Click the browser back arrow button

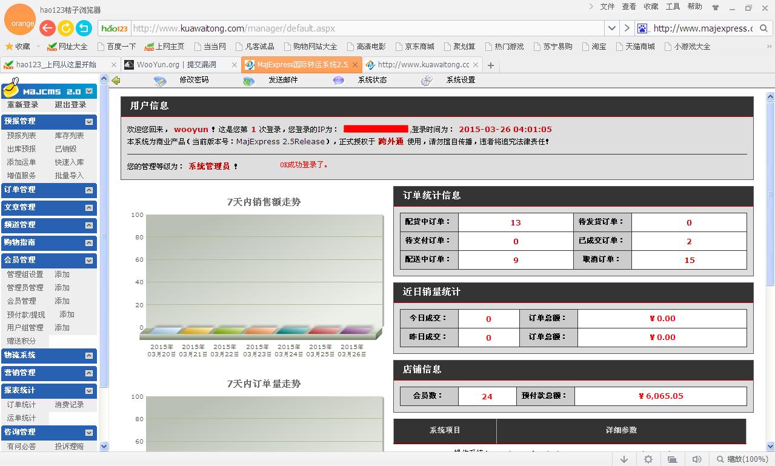coord(47,28)
